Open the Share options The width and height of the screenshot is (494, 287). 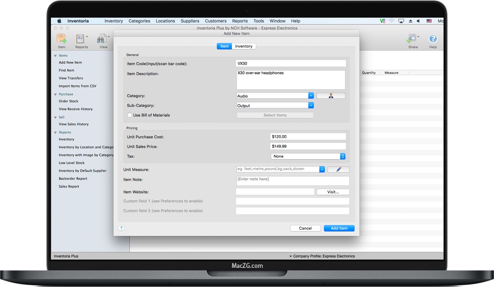click(x=413, y=40)
